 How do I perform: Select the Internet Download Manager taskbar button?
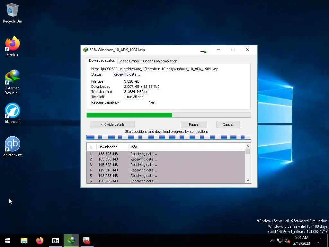[x=71, y=241]
